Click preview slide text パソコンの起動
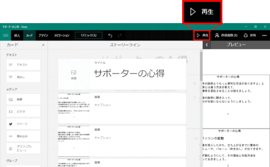The image size is (270, 167). [x=213, y=138]
